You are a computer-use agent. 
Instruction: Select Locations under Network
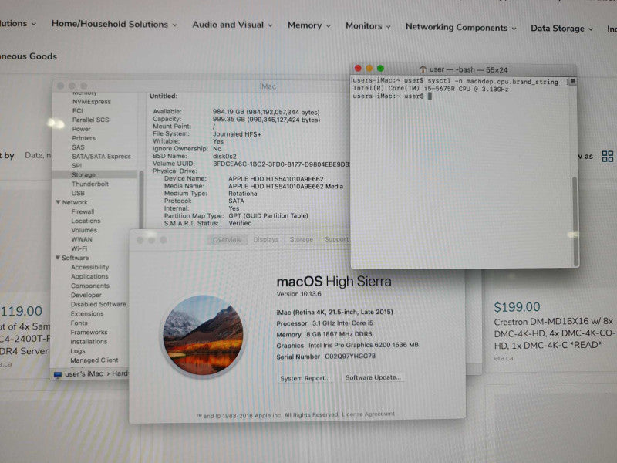(86, 221)
